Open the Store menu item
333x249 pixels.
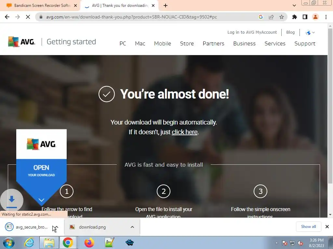[187, 43]
